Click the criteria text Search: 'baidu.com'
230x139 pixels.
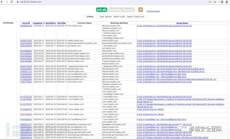[136, 17]
